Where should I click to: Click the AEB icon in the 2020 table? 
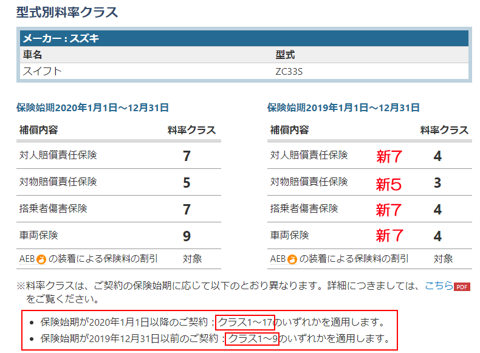click(41, 259)
